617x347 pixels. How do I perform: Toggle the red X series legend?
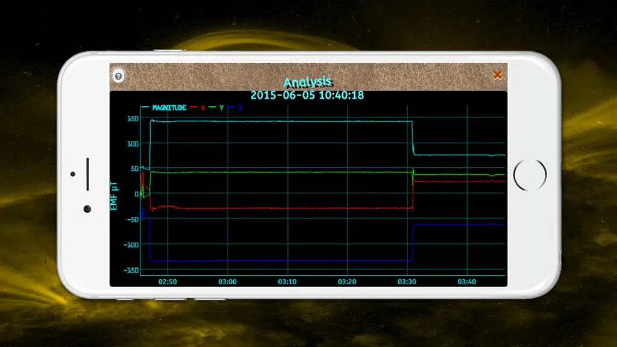(198, 107)
